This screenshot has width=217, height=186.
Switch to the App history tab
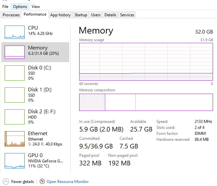60,15
